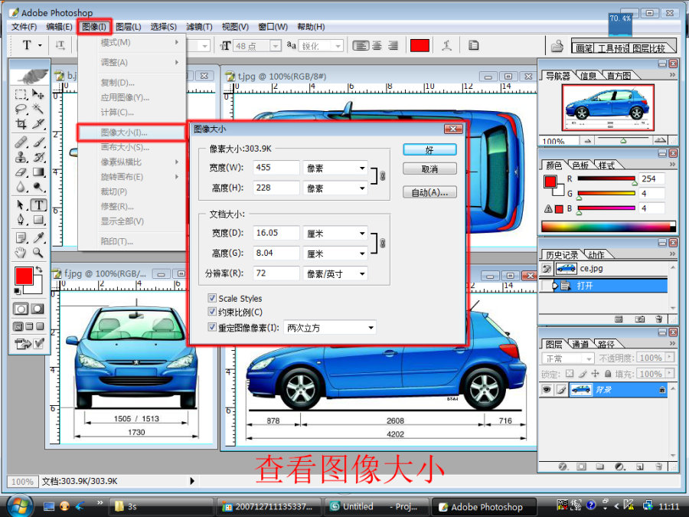The image size is (689, 517).
Task: Switch to Untitled - Proj taskbar button
Action: coord(377,506)
